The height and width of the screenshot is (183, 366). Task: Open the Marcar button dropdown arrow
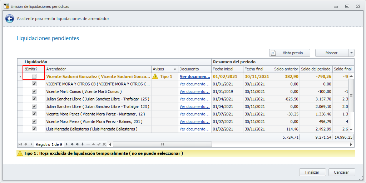[x=352, y=53]
